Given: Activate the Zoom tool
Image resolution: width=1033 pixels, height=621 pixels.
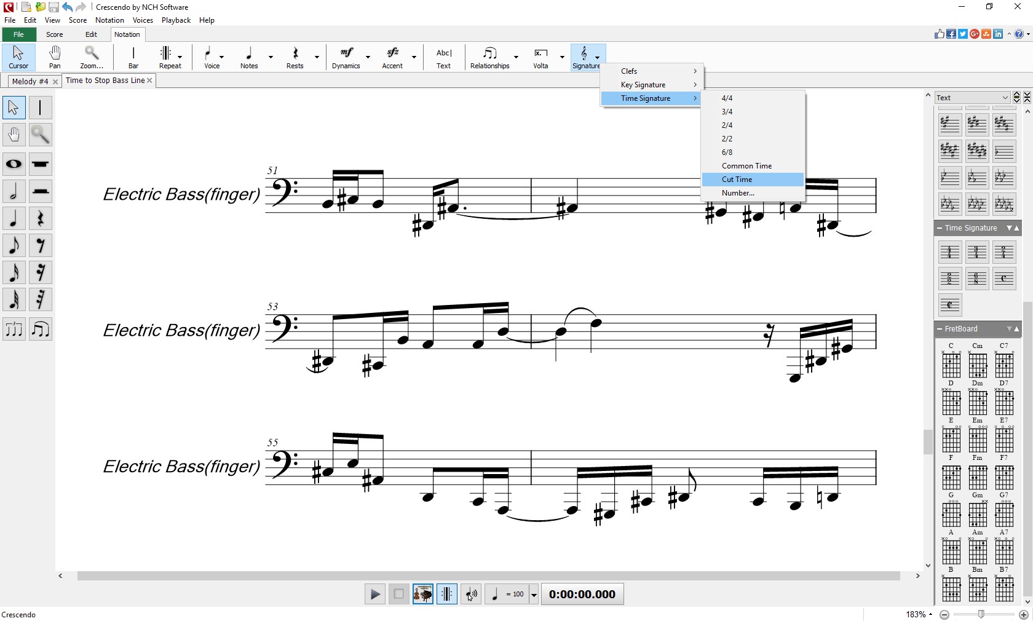Looking at the screenshot, I should [91, 57].
